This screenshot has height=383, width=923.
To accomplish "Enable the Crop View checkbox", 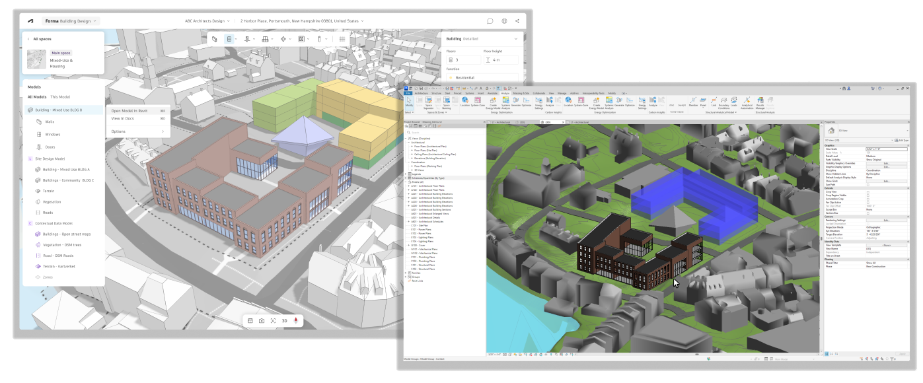I will 868,192.
